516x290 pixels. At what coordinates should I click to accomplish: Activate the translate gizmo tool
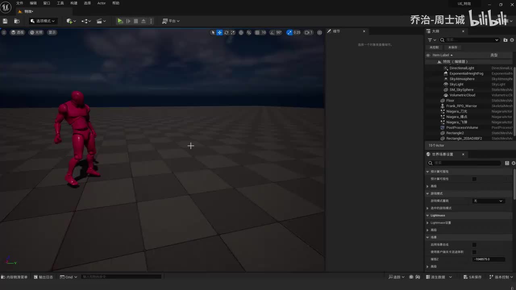(220, 33)
